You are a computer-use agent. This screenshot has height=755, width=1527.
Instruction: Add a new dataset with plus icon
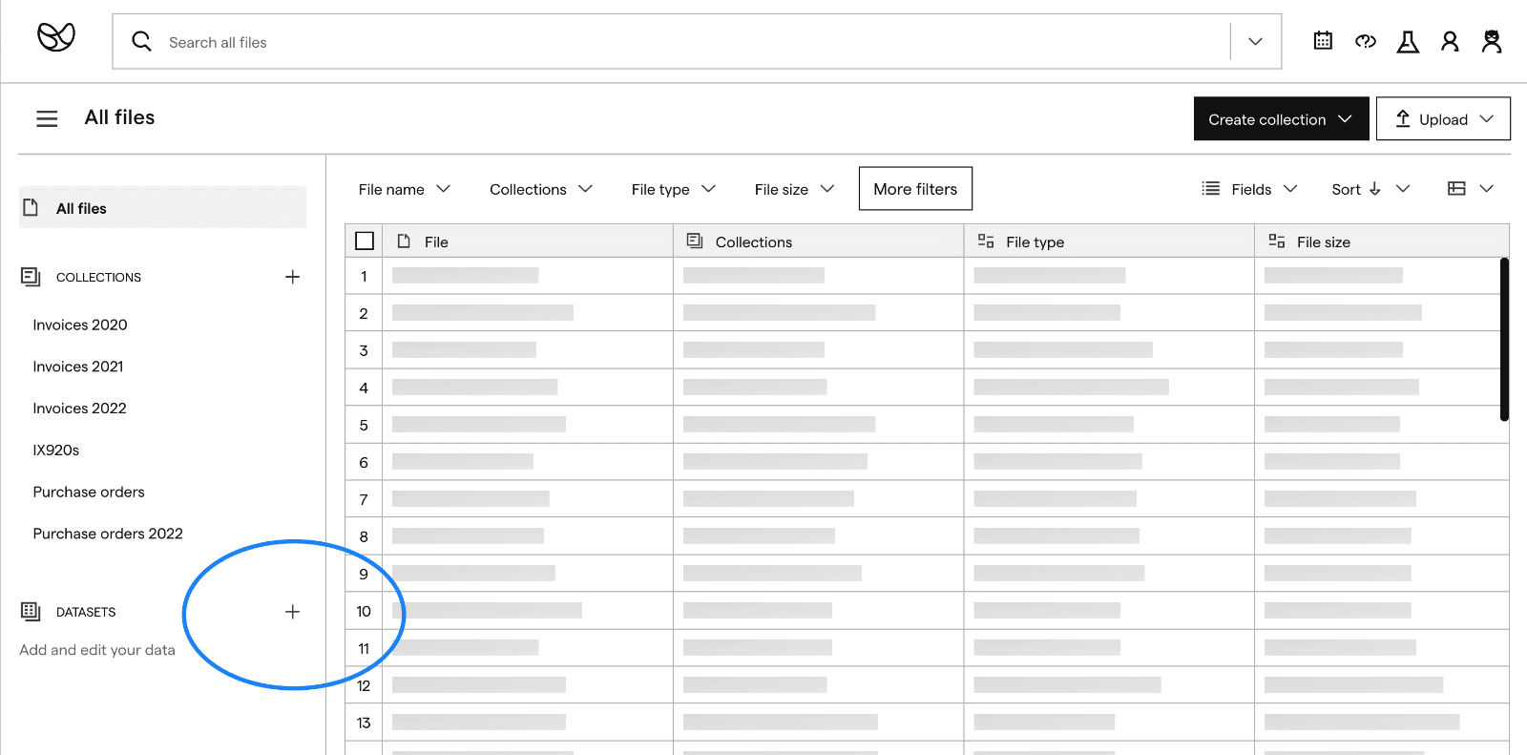pos(293,612)
